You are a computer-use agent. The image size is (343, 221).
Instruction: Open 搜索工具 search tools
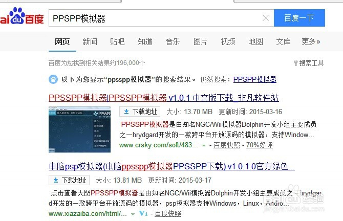[309, 63]
